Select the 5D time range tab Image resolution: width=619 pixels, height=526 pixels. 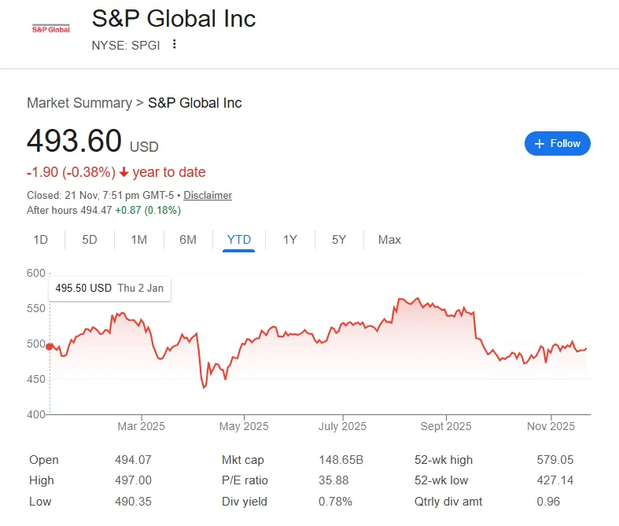(90, 240)
